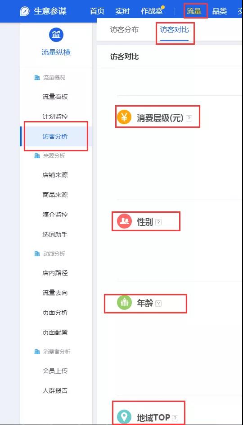Open help question mark beside 地域TOP

[175, 418]
